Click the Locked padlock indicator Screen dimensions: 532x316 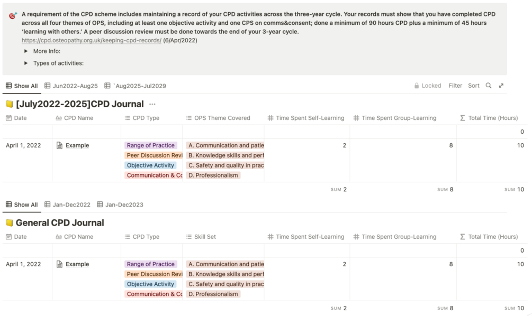428,86
